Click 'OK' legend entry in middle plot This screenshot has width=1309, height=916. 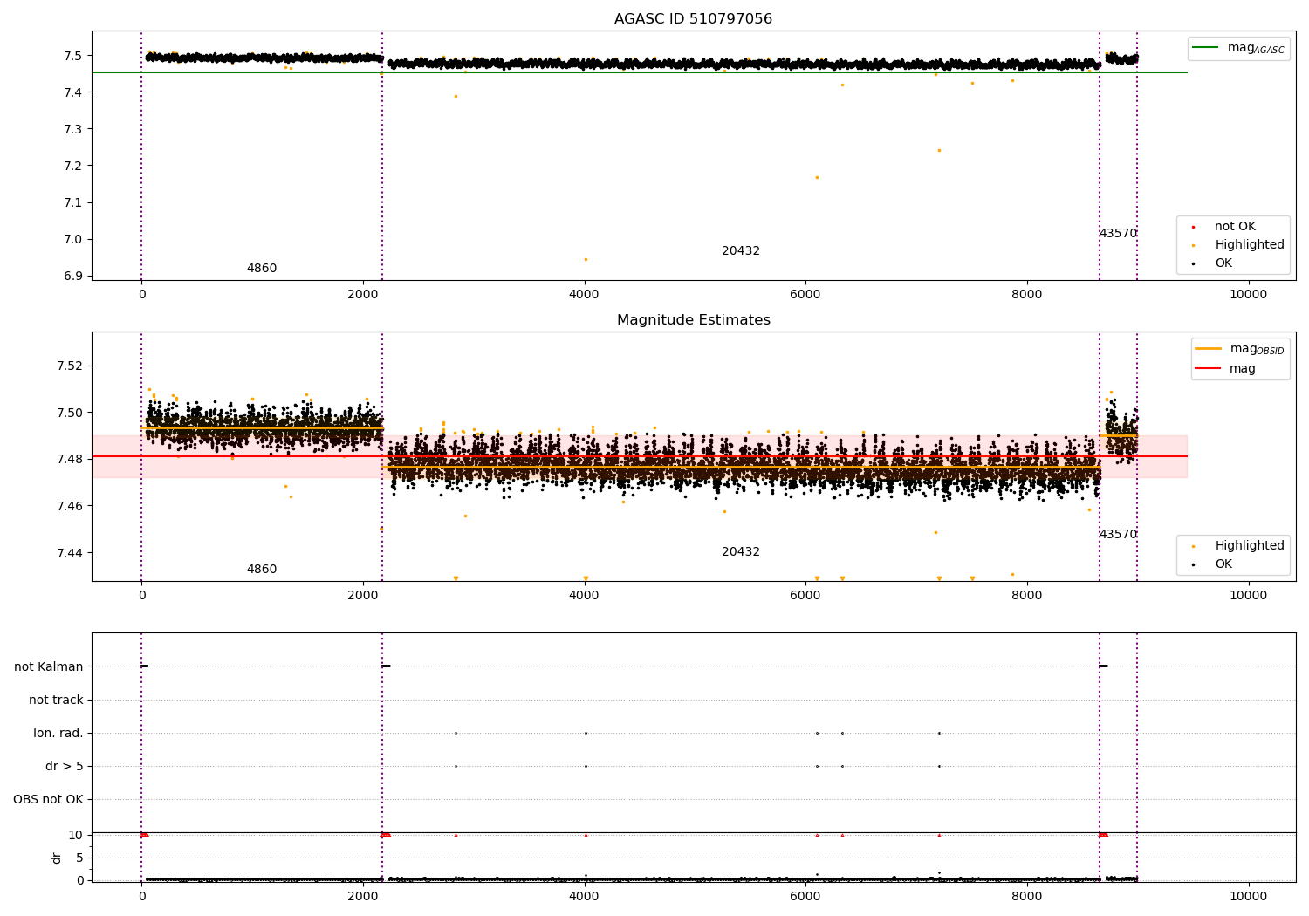coord(1213,564)
